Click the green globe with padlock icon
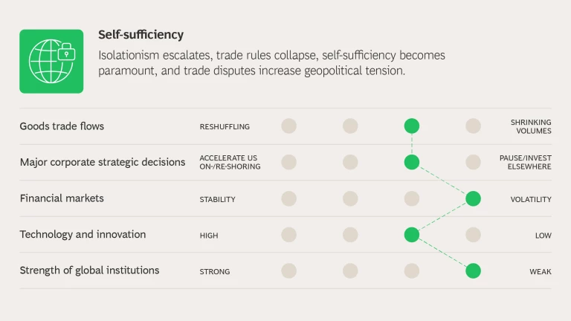The width and height of the screenshot is (571, 321). 51,61
